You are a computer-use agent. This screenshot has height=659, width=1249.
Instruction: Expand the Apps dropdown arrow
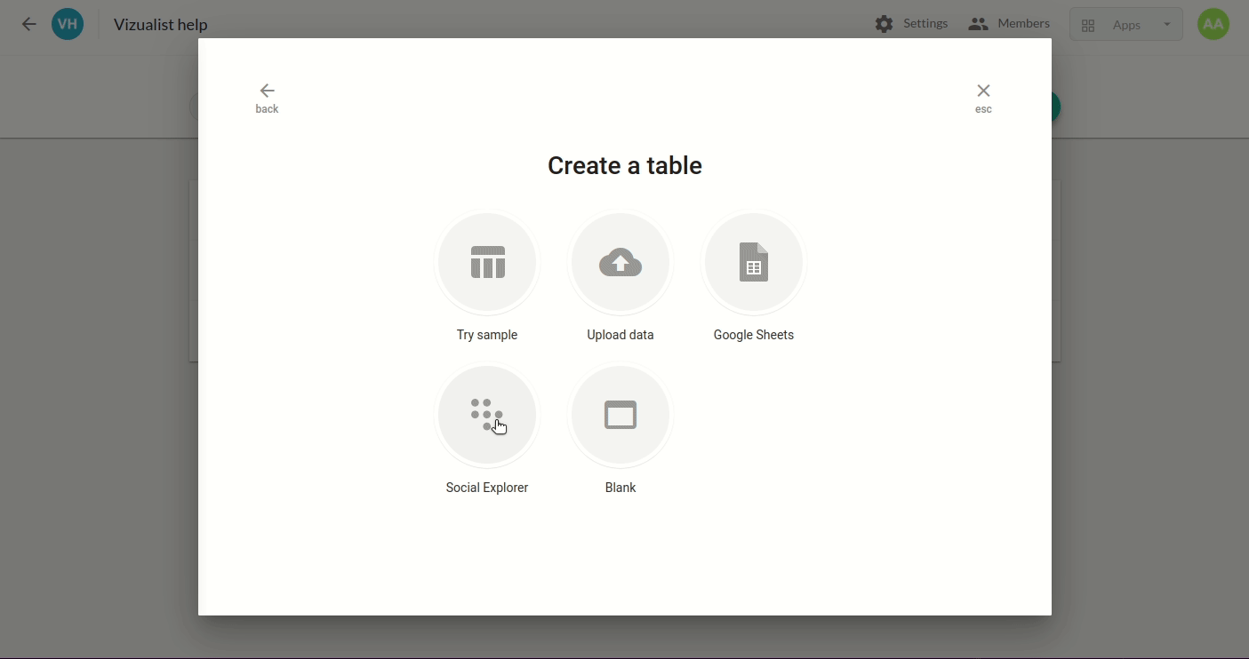[1167, 25]
